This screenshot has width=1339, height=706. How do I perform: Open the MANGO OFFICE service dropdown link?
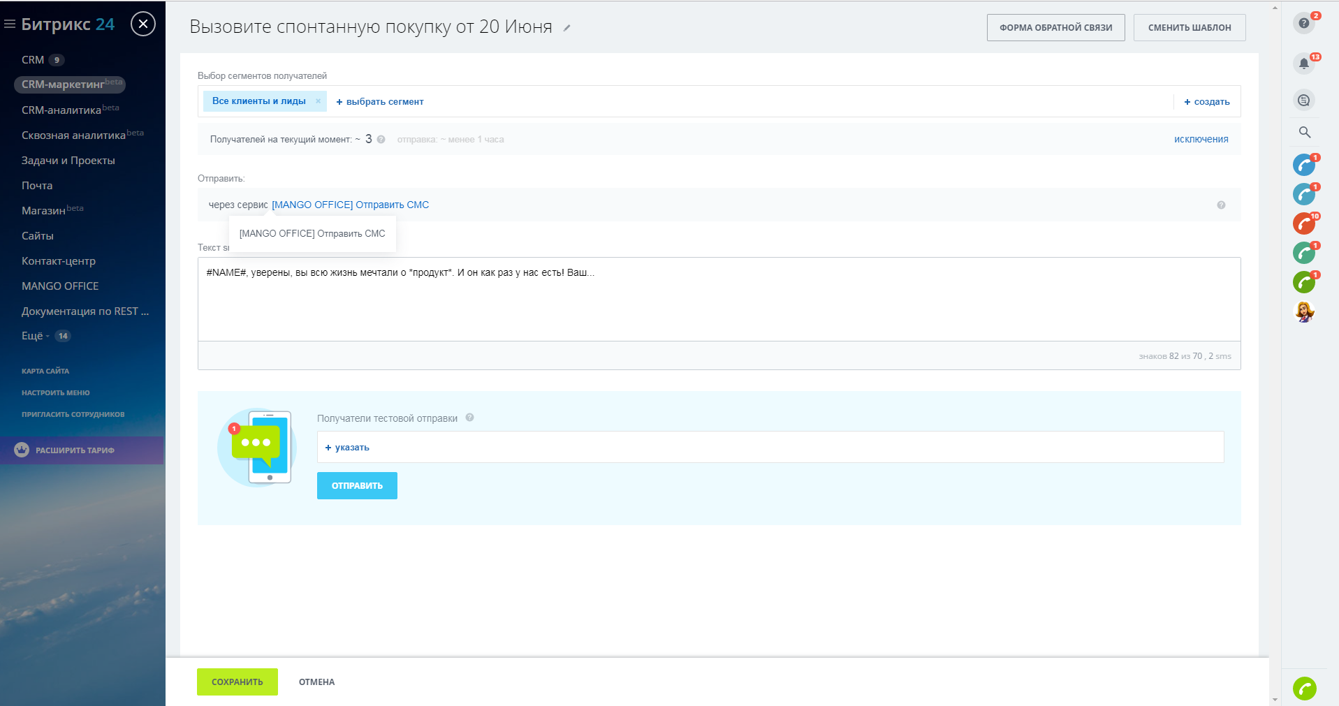tap(350, 205)
